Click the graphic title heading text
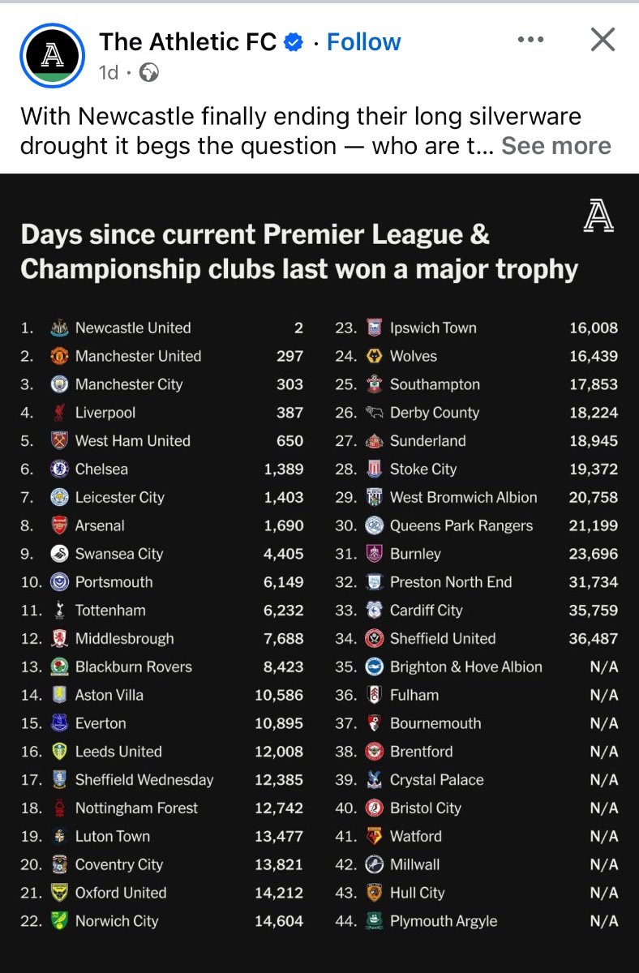The image size is (639, 973). click(x=299, y=251)
